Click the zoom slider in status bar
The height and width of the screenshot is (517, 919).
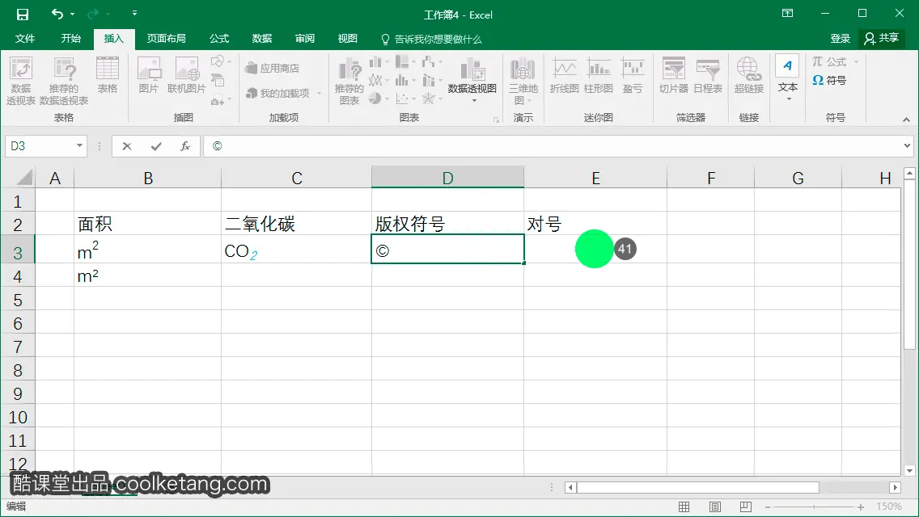click(814, 507)
